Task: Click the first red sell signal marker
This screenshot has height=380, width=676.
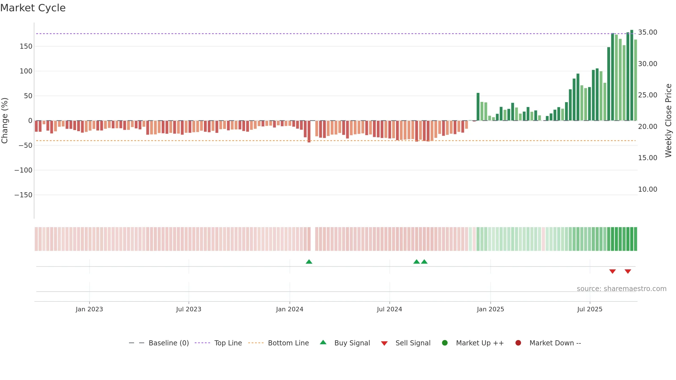Action: pyautogui.click(x=612, y=271)
